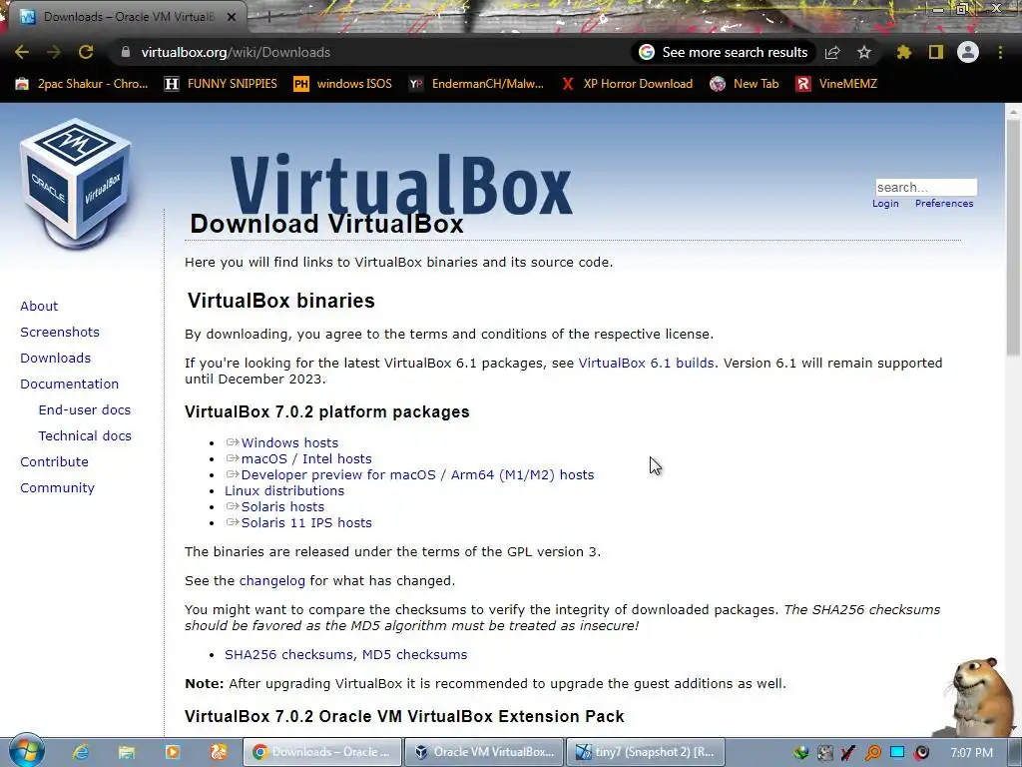
Task: Reload the page with the refresh icon
Action: click(x=86, y=52)
